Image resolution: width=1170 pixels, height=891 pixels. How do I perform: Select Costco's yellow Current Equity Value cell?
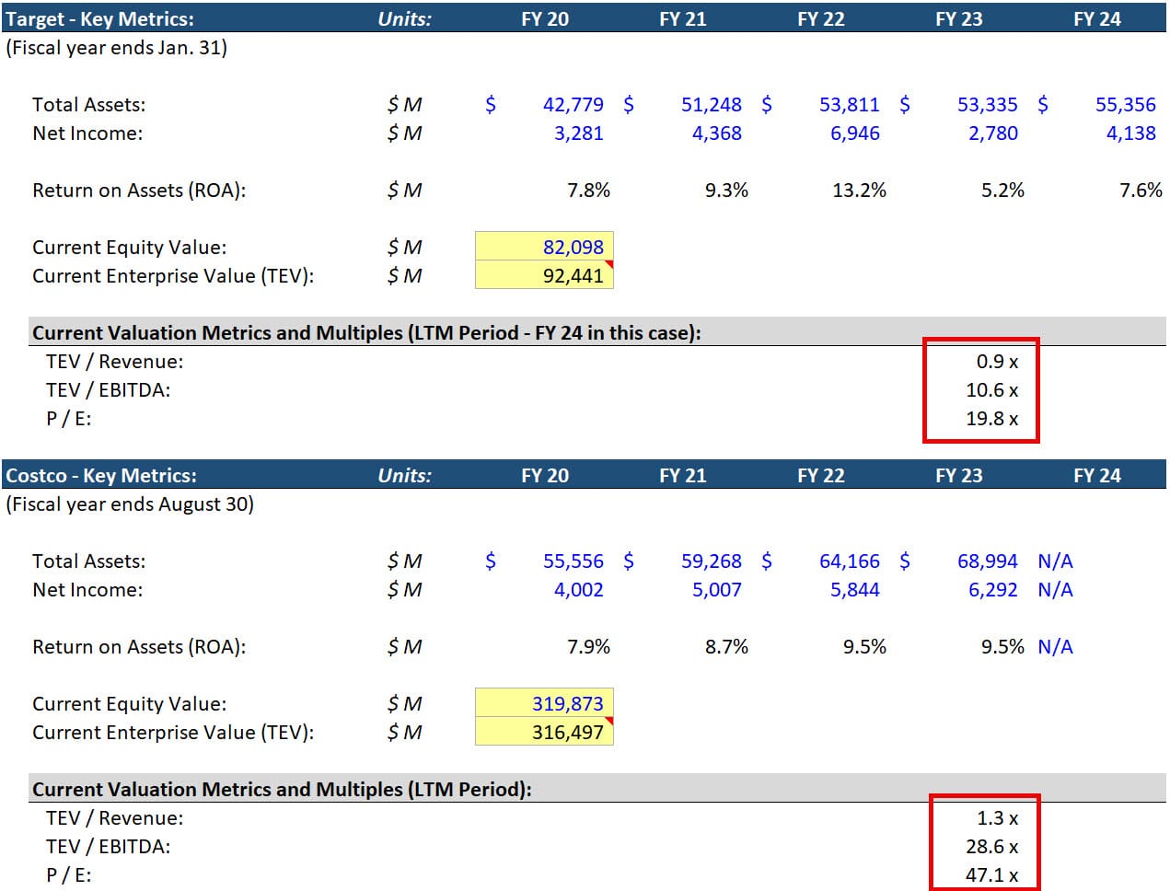544,703
